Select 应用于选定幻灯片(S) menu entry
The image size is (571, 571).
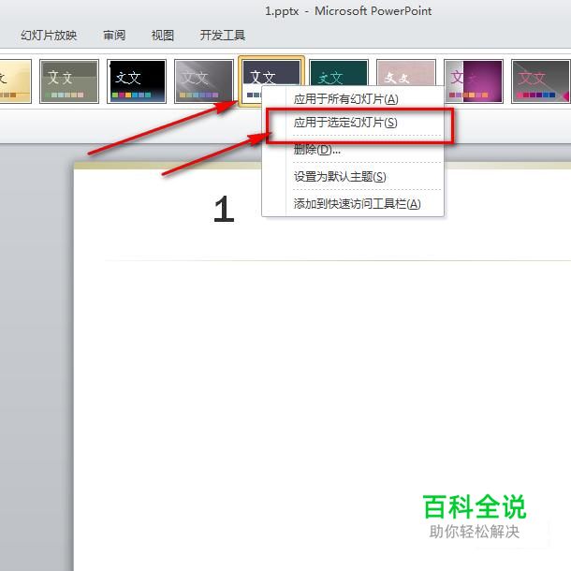[353, 123]
